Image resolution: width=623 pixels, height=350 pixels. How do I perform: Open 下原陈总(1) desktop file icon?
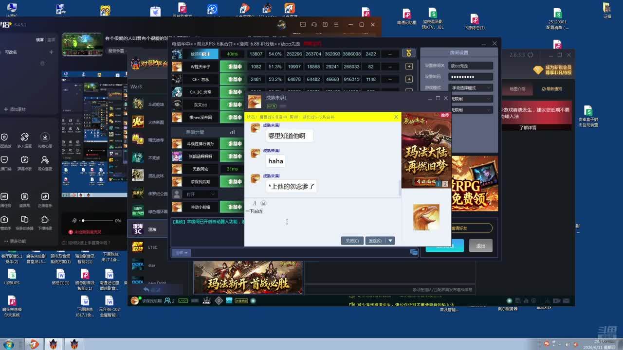475,22
